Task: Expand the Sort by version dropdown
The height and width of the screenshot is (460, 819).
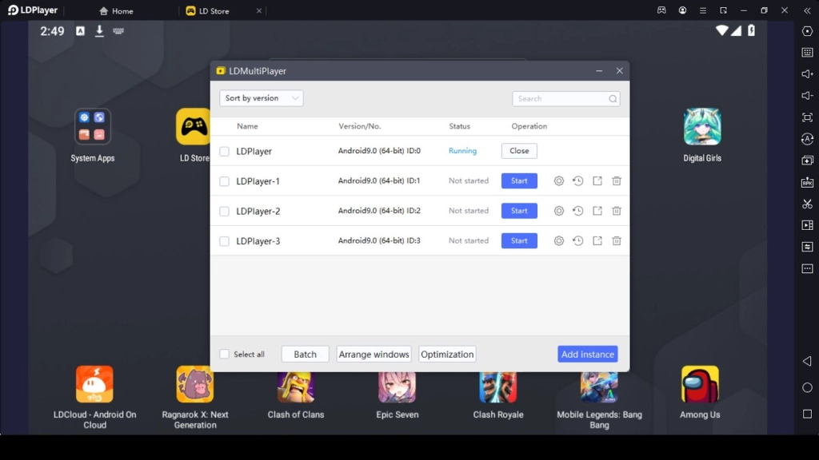Action: click(262, 98)
